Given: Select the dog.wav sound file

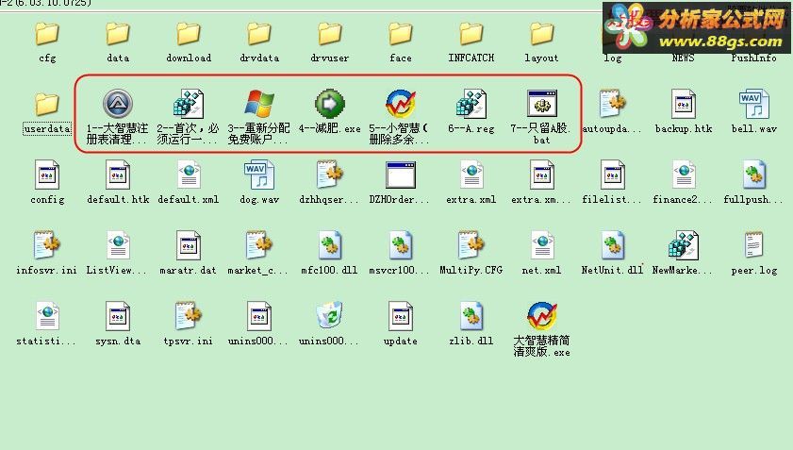Looking at the screenshot, I should point(259,175).
